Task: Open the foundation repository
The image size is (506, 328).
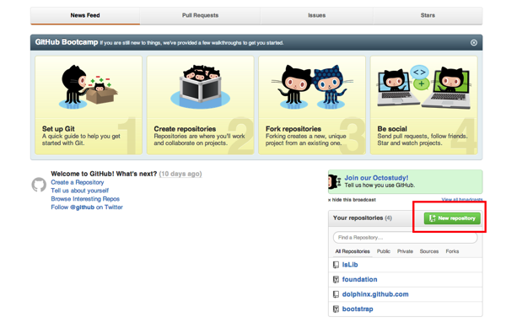Action: click(359, 280)
